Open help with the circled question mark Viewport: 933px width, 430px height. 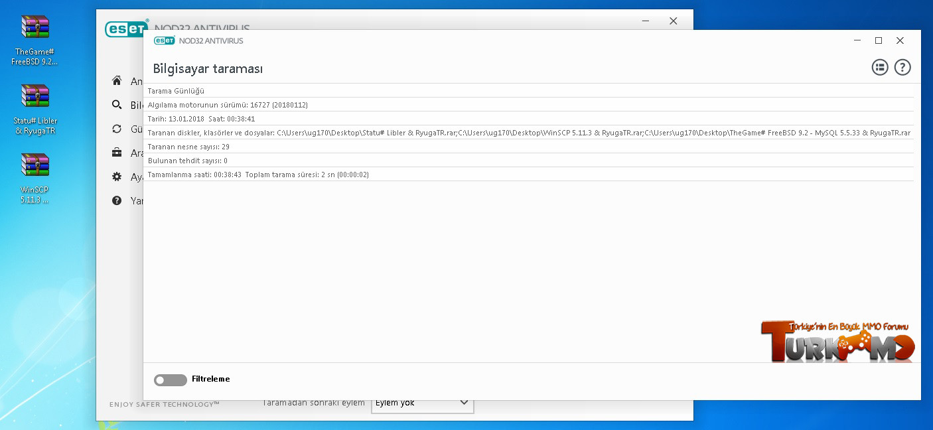(902, 67)
